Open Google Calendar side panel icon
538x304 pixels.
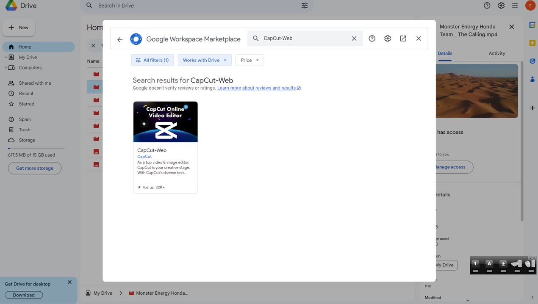tap(532, 25)
